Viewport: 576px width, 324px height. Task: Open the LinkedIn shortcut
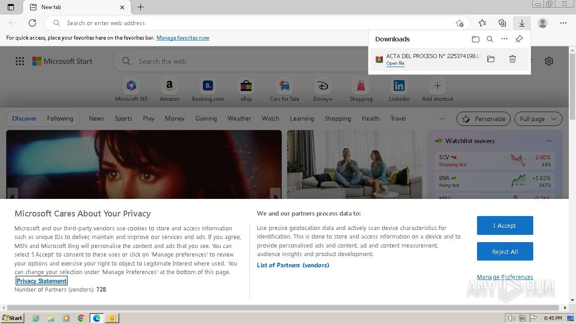tap(399, 90)
